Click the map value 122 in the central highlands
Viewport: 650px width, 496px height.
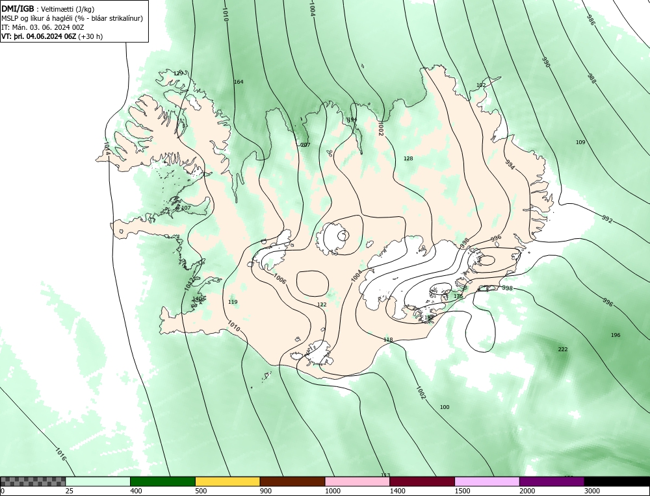(322, 304)
